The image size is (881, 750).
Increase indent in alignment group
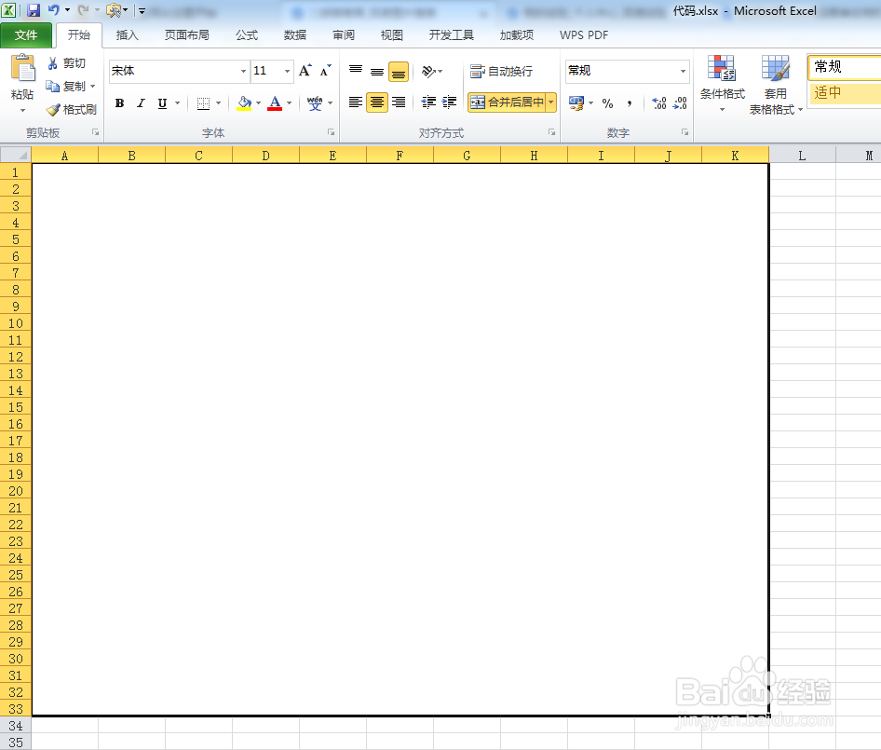(x=450, y=102)
